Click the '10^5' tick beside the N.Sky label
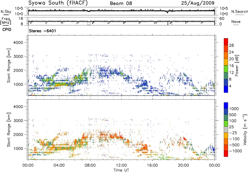The width and height of the screenshot is (248, 172). click(x=19, y=9)
